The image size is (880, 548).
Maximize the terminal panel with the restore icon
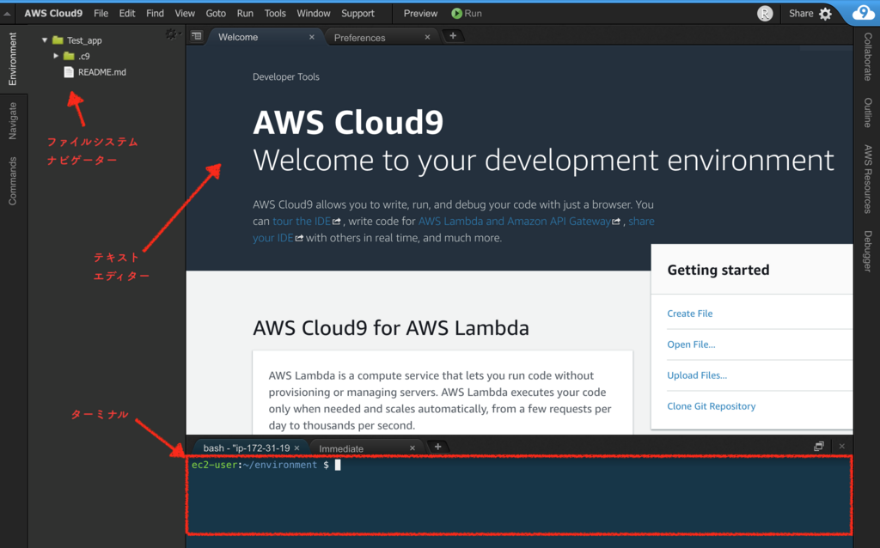(x=819, y=447)
